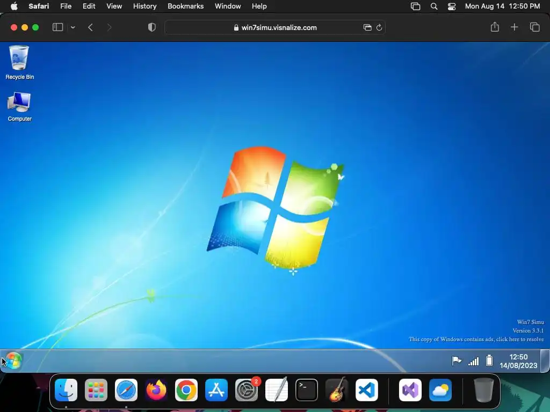Screen dimensions: 550x412
Task: Open the History menu
Action: (144, 6)
